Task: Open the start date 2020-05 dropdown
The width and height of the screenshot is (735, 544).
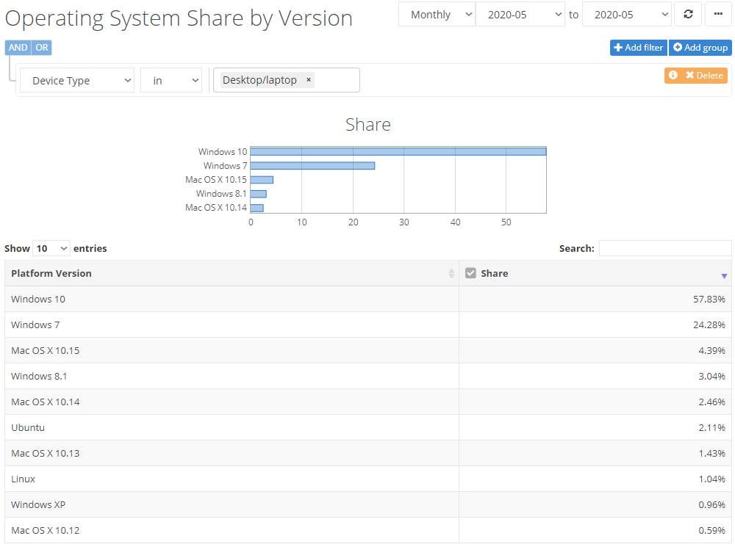Action: click(520, 15)
